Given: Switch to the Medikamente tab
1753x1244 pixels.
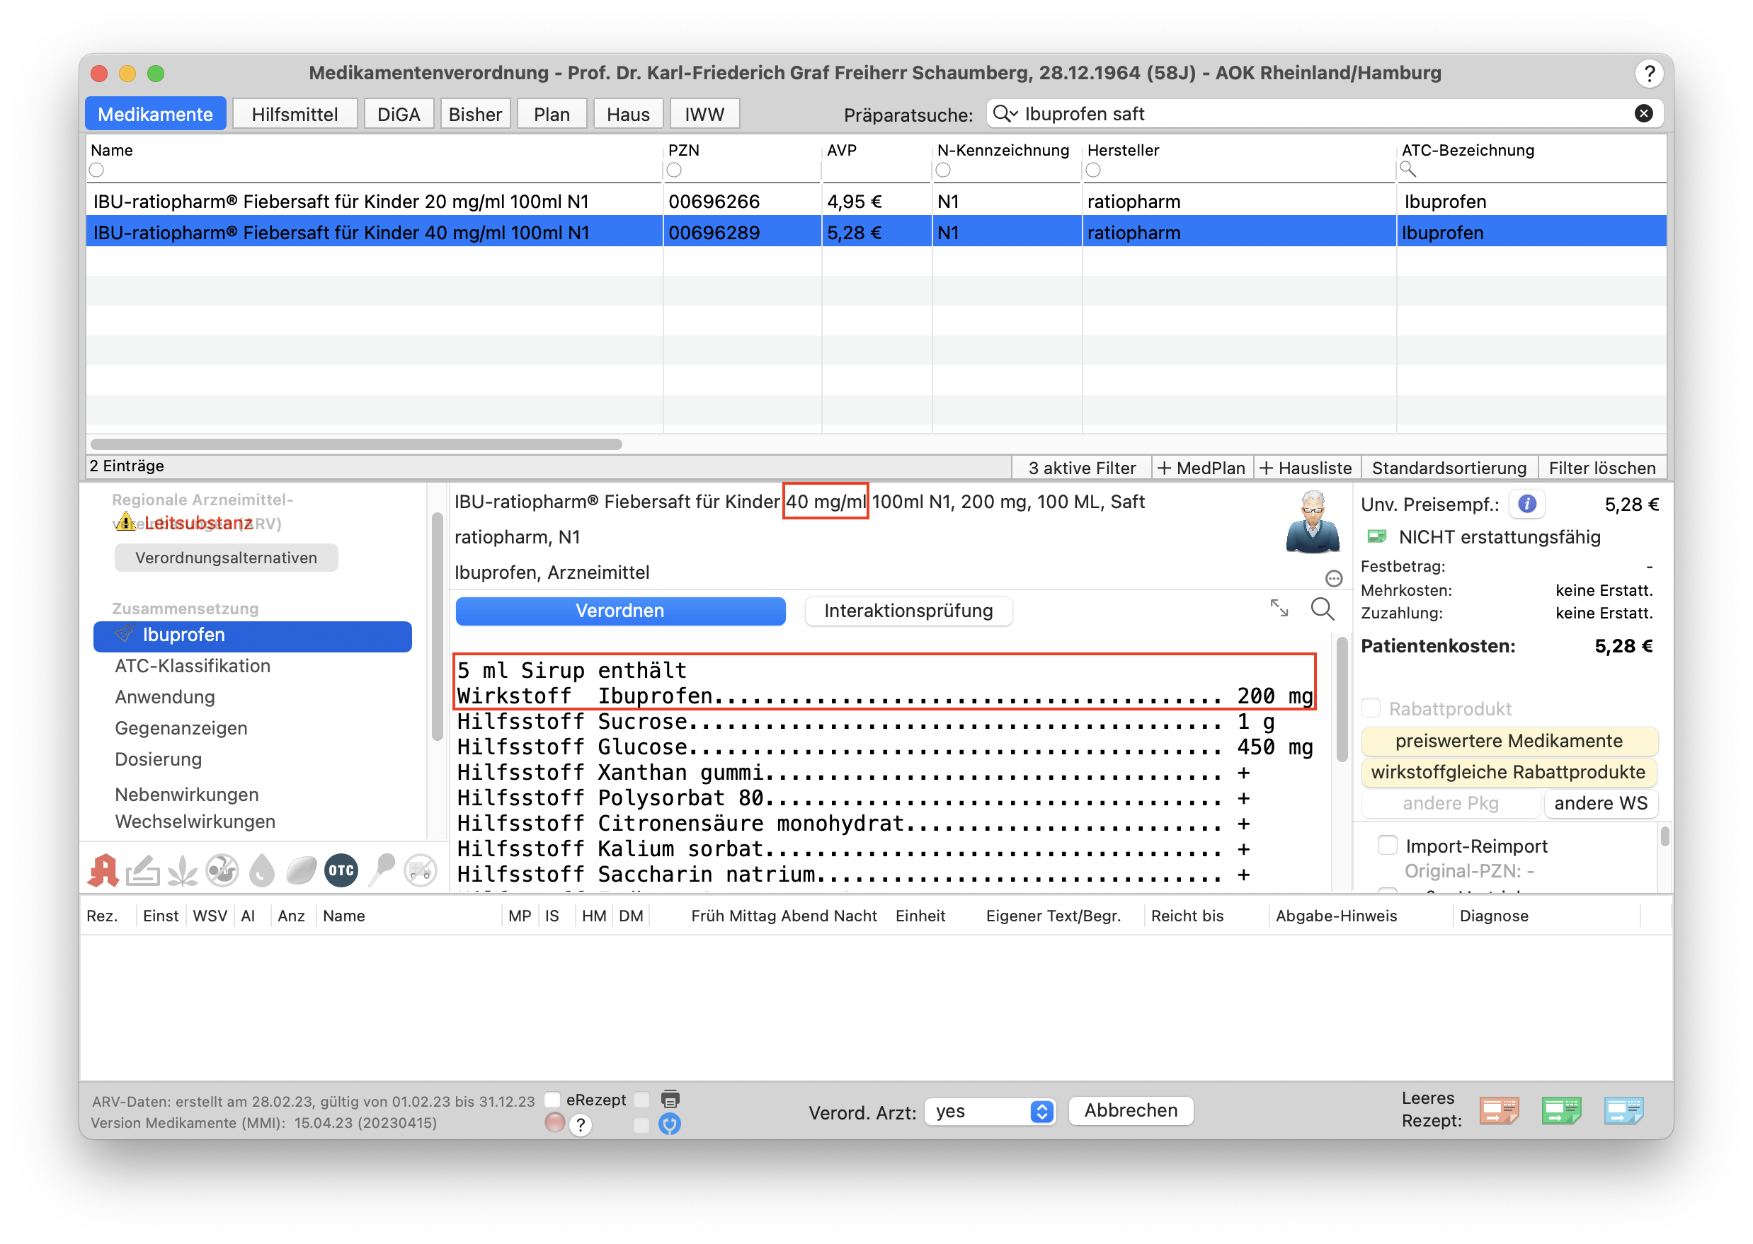Looking at the screenshot, I should point(156,114).
